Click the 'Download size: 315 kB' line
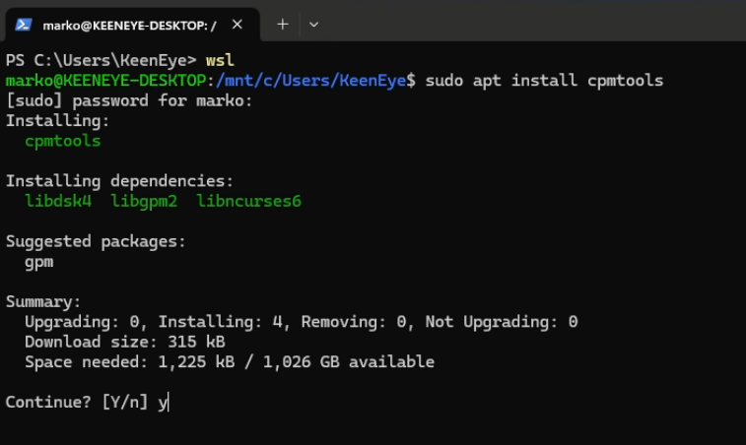746x445 pixels. coord(125,342)
